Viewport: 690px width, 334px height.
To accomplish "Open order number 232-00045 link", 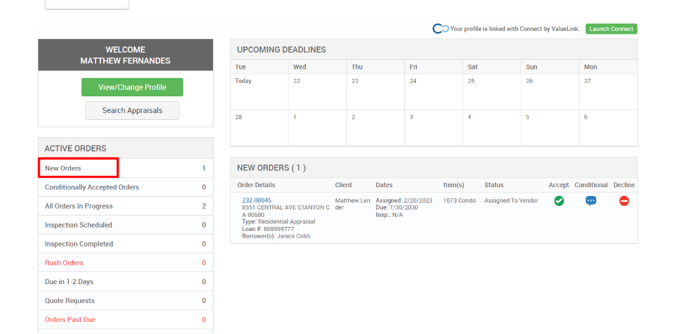I will click(257, 201).
